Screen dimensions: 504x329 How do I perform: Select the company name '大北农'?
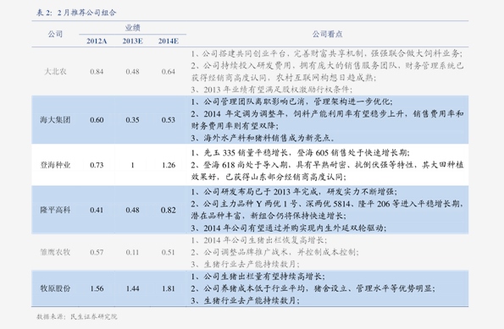click(55, 71)
